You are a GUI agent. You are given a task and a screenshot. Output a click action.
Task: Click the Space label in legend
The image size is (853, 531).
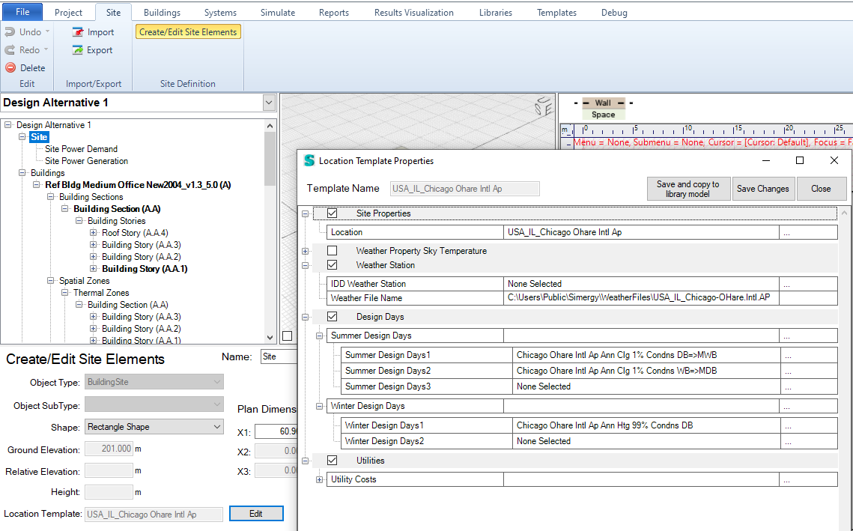[604, 115]
